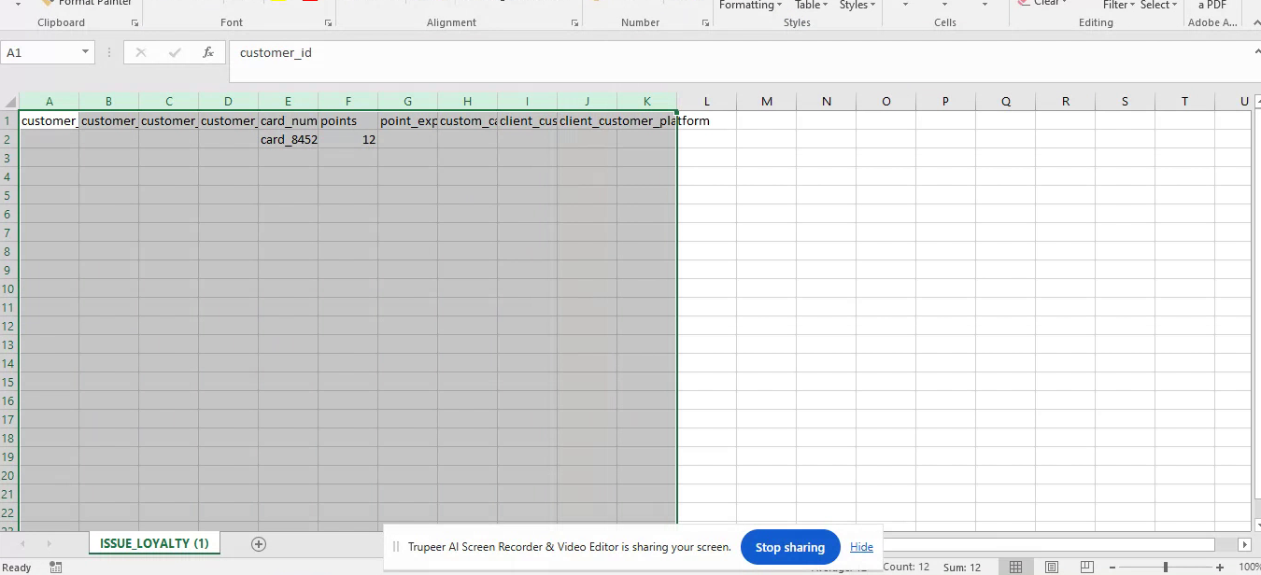Select the points header cell

[x=348, y=120]
